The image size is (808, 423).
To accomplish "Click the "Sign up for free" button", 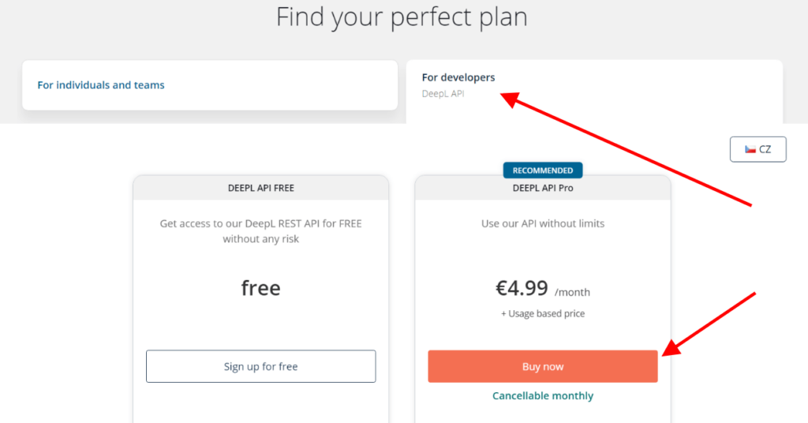I will [260, 366].
